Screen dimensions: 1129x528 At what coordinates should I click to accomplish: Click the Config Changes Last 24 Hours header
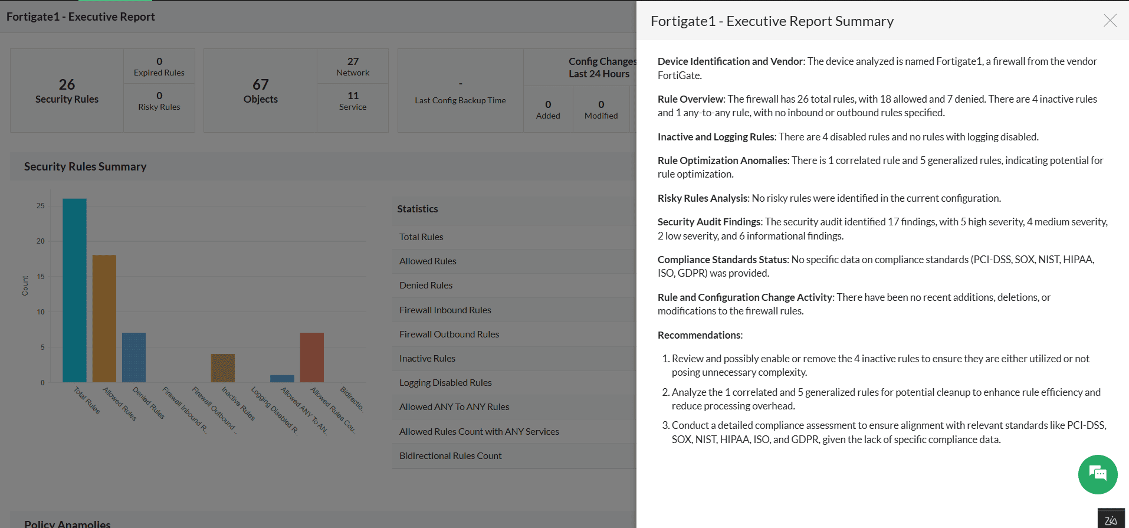pyautogui.click(x=602, y=67)
